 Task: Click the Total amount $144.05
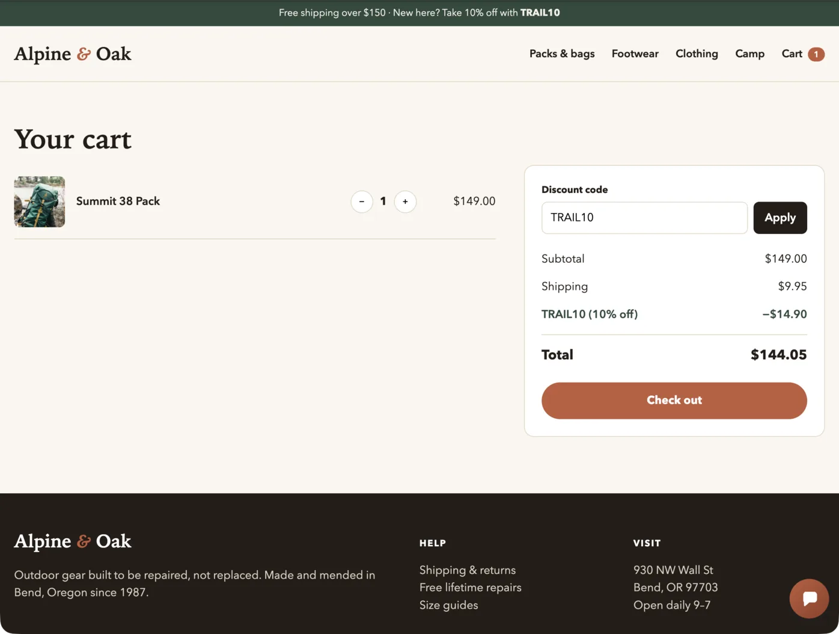point(779,354)
